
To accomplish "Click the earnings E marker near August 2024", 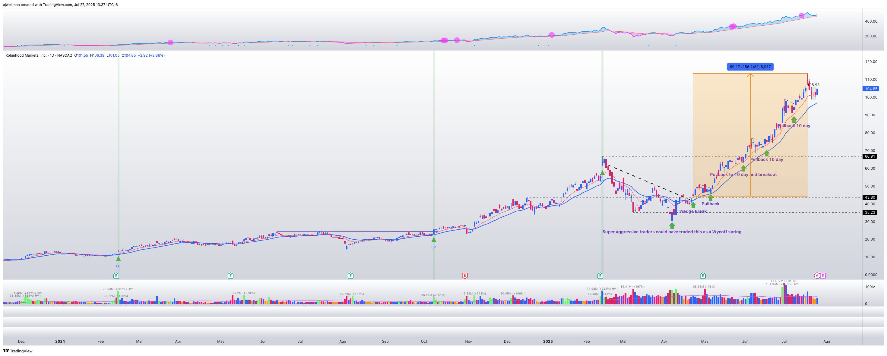I will (x=350, y=276).
